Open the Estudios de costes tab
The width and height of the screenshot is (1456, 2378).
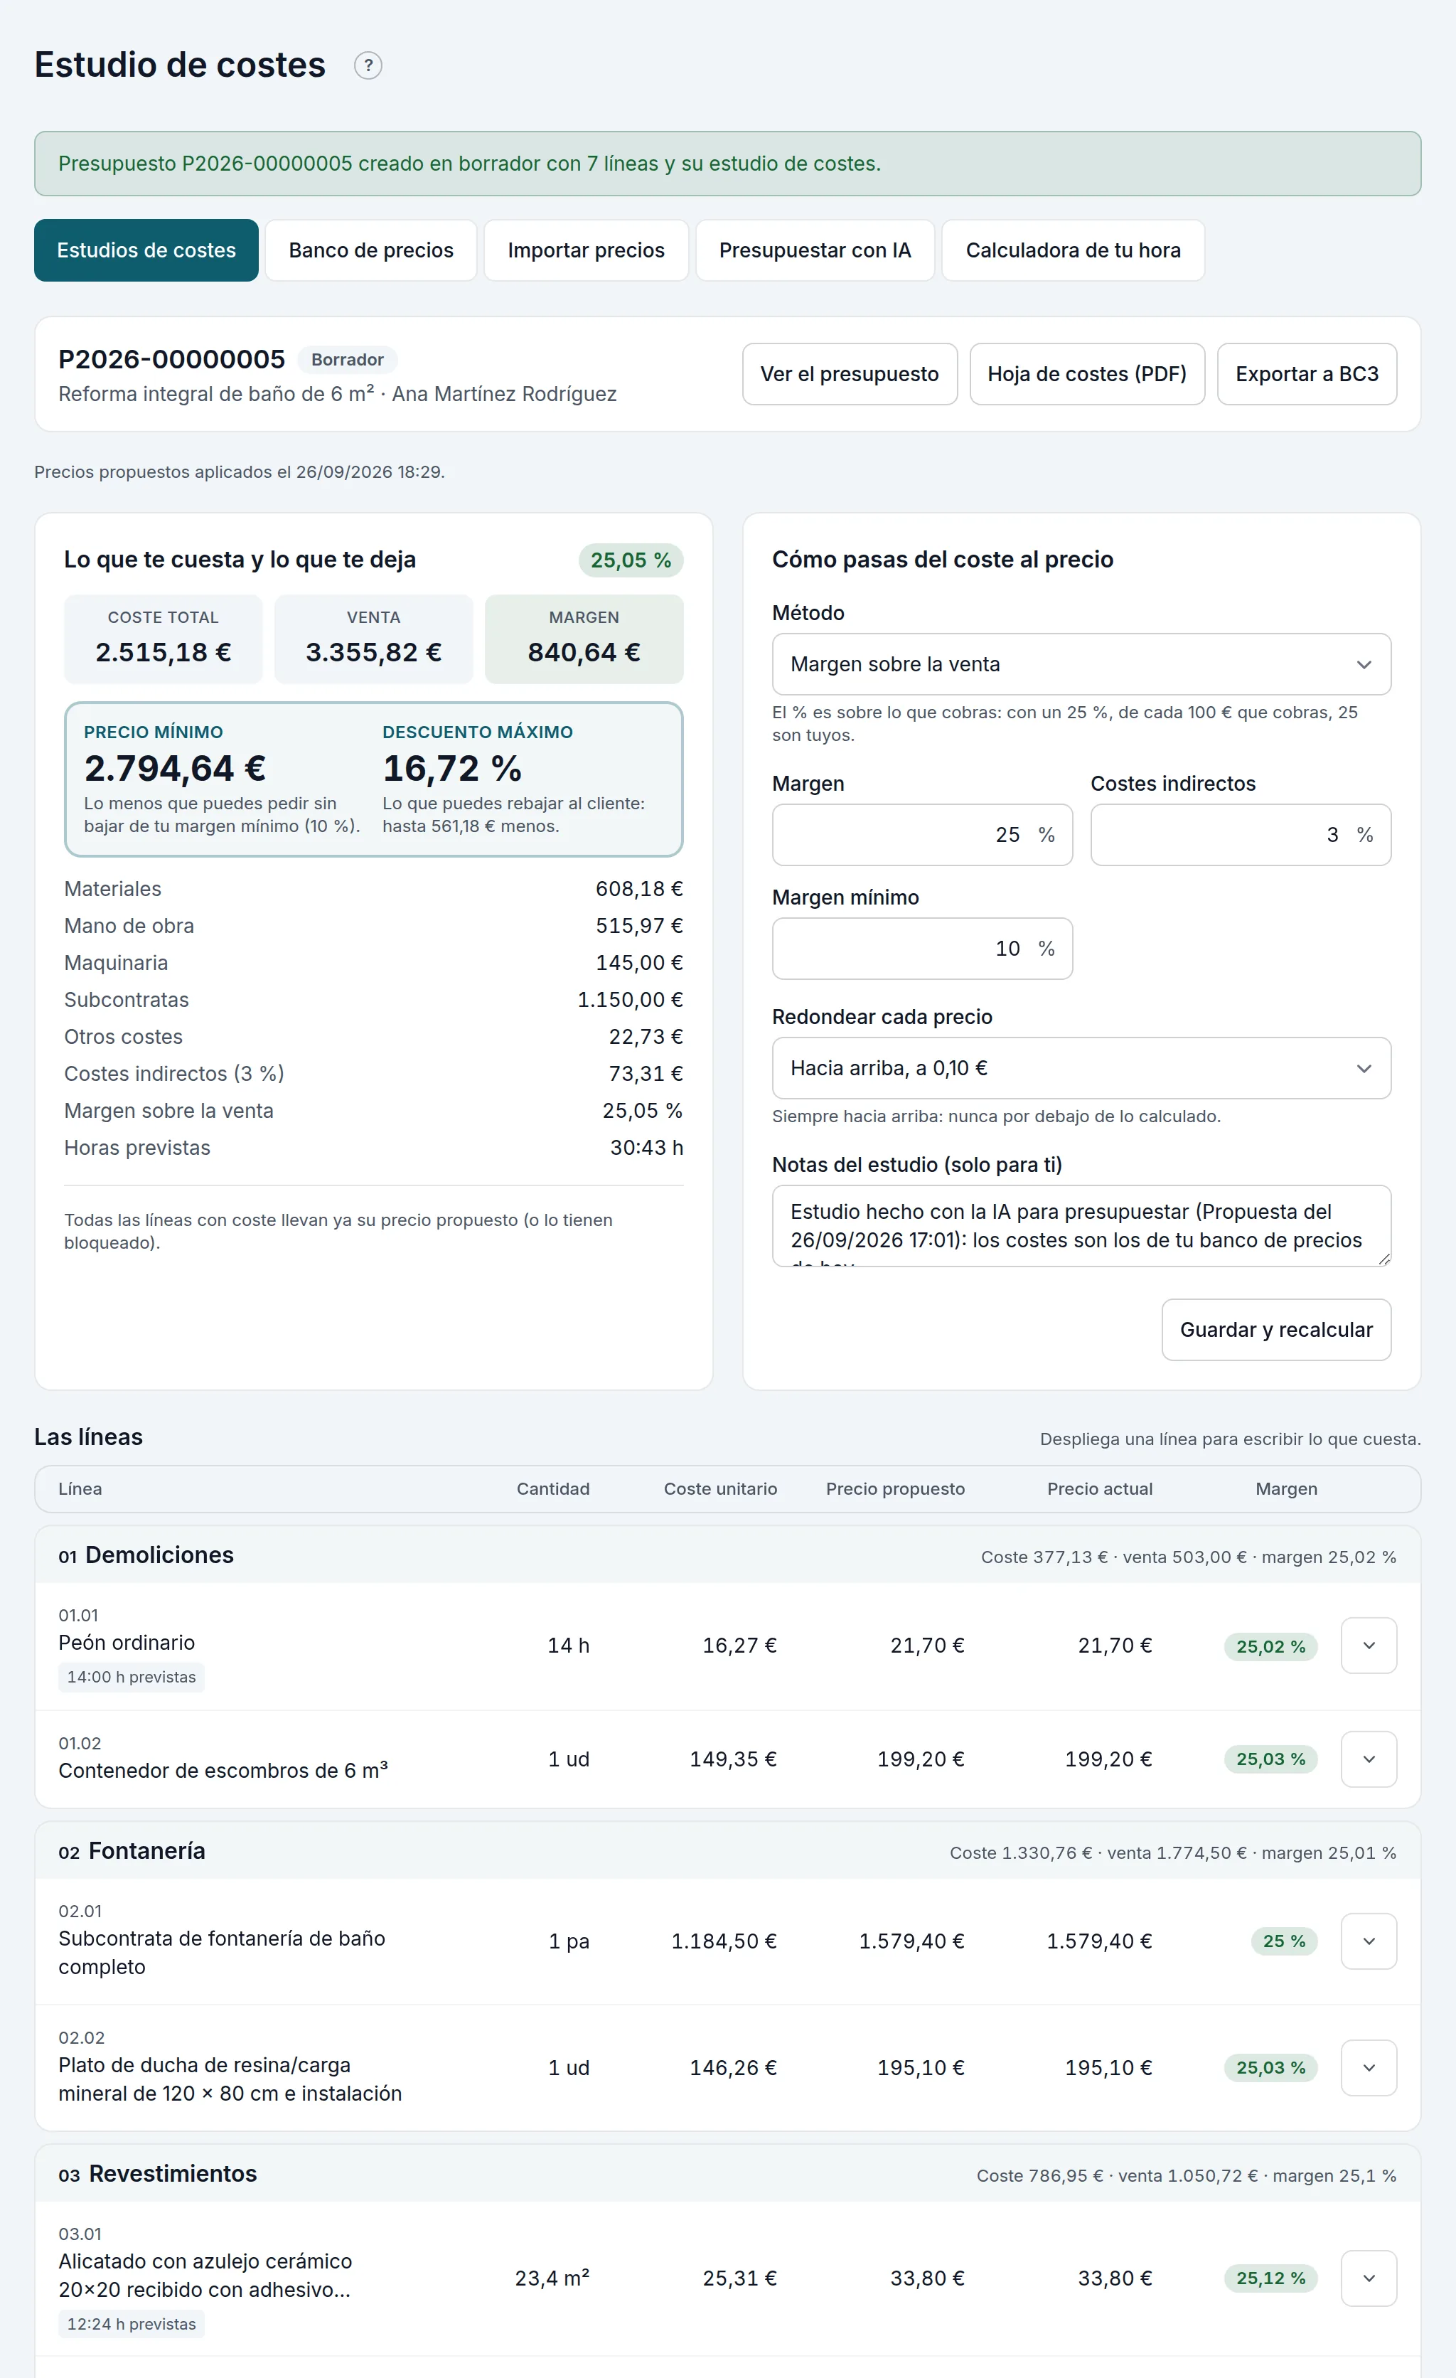click(x=146, y=250)
